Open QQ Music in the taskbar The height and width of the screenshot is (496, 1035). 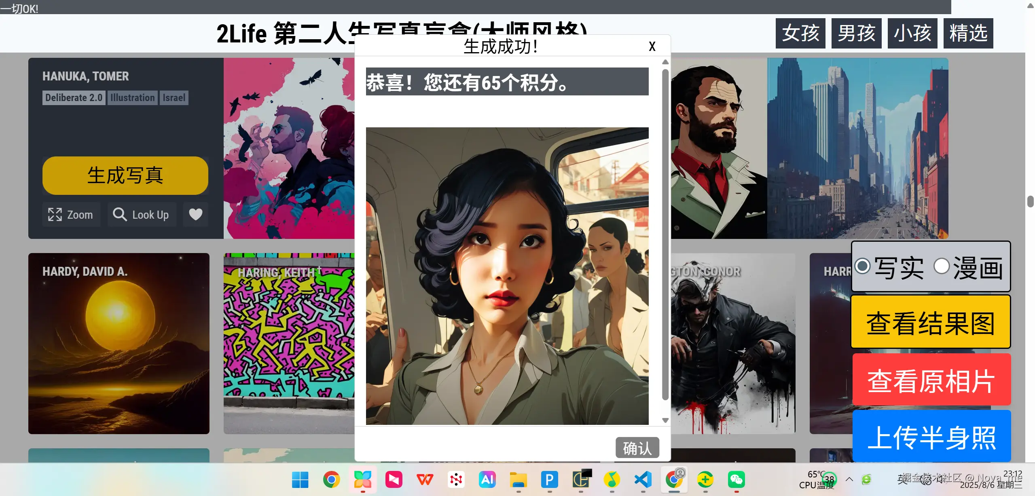tap(612, 480)
